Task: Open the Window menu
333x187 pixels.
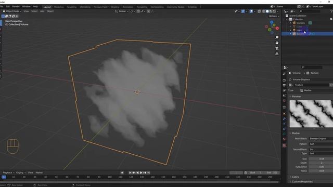Action: [27, 7]
